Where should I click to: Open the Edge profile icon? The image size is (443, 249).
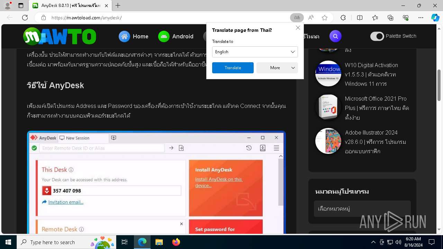[x=8, y=6]
